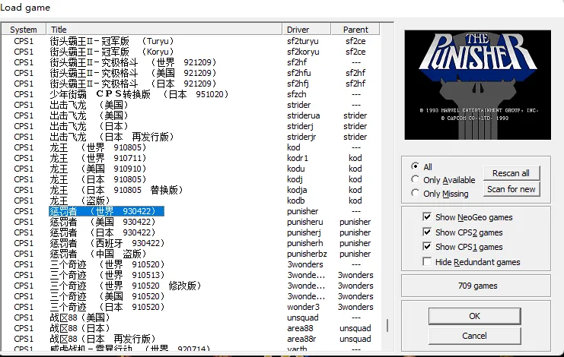
Task: Sort list by Title column header
Action: (x=164, y=30)
